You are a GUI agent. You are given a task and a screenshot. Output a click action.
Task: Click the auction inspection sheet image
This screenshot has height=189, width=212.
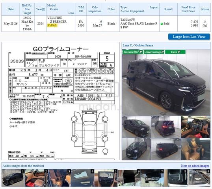pyautogui.click(x=61, y=101)
